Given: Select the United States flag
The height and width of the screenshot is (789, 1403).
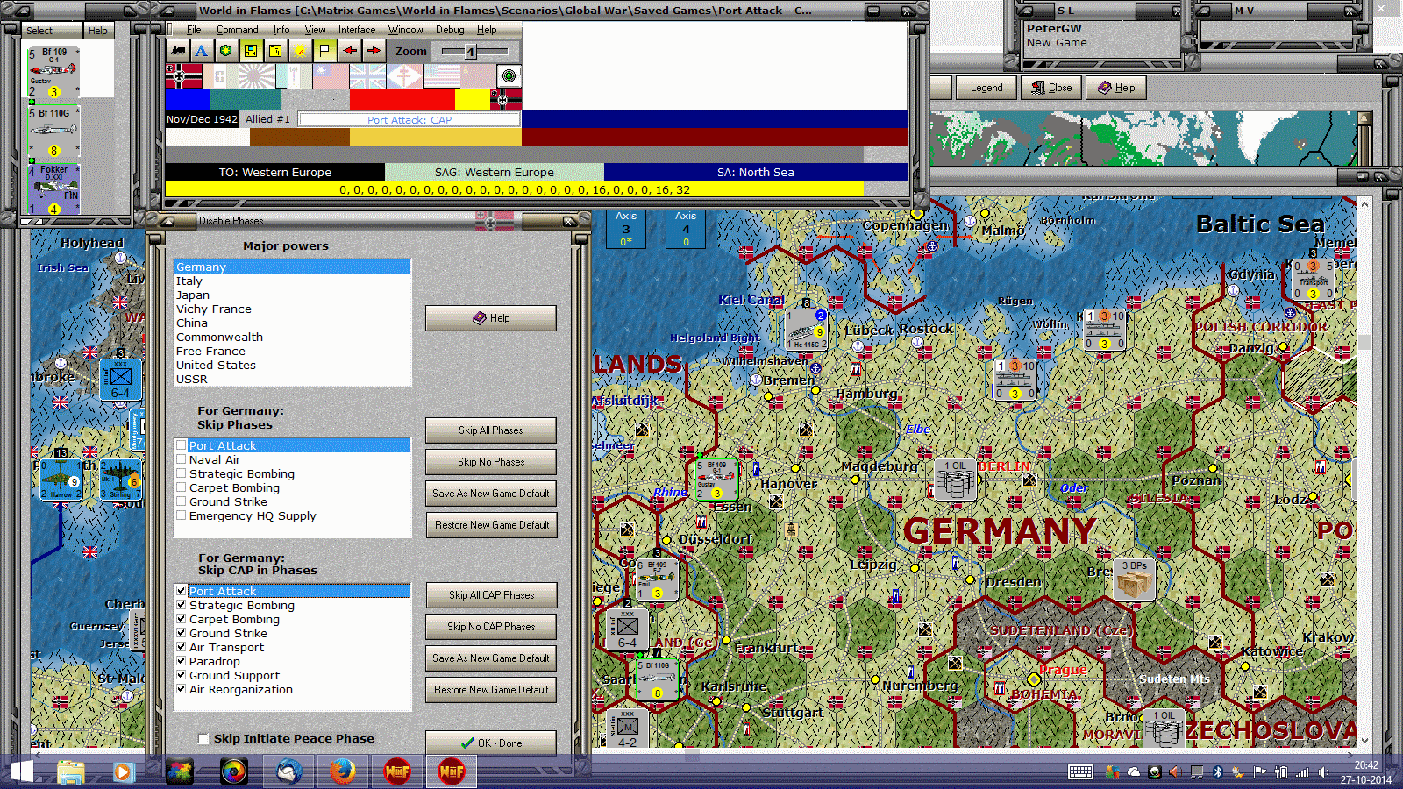Looking at the screenshot, I should [441, 76].
